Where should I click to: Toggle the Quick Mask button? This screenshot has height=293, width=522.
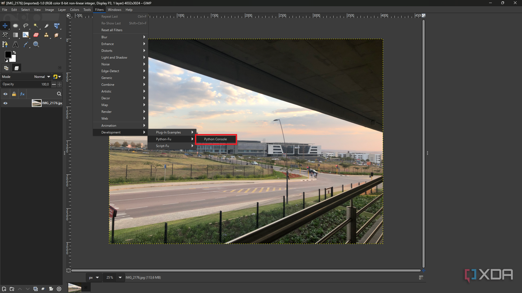(x=69, y=270)
